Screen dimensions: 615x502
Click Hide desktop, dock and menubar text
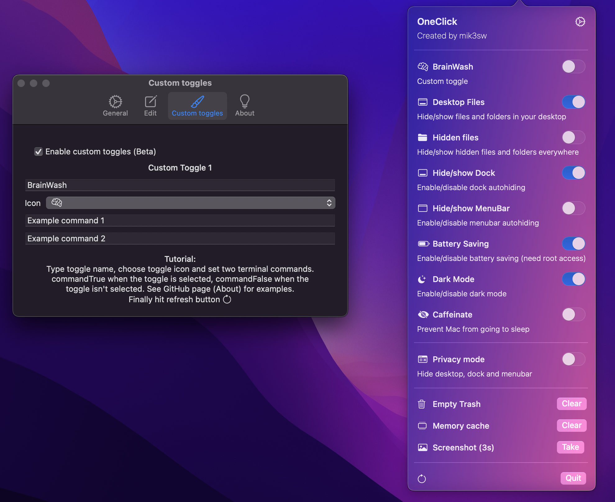coord(474,374)
